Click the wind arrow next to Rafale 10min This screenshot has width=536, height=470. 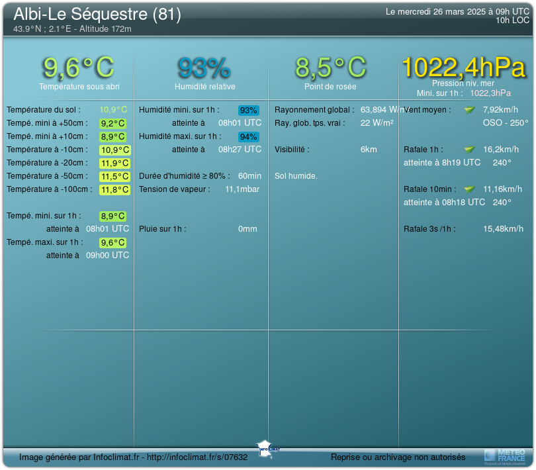click(x=469, y=189)
